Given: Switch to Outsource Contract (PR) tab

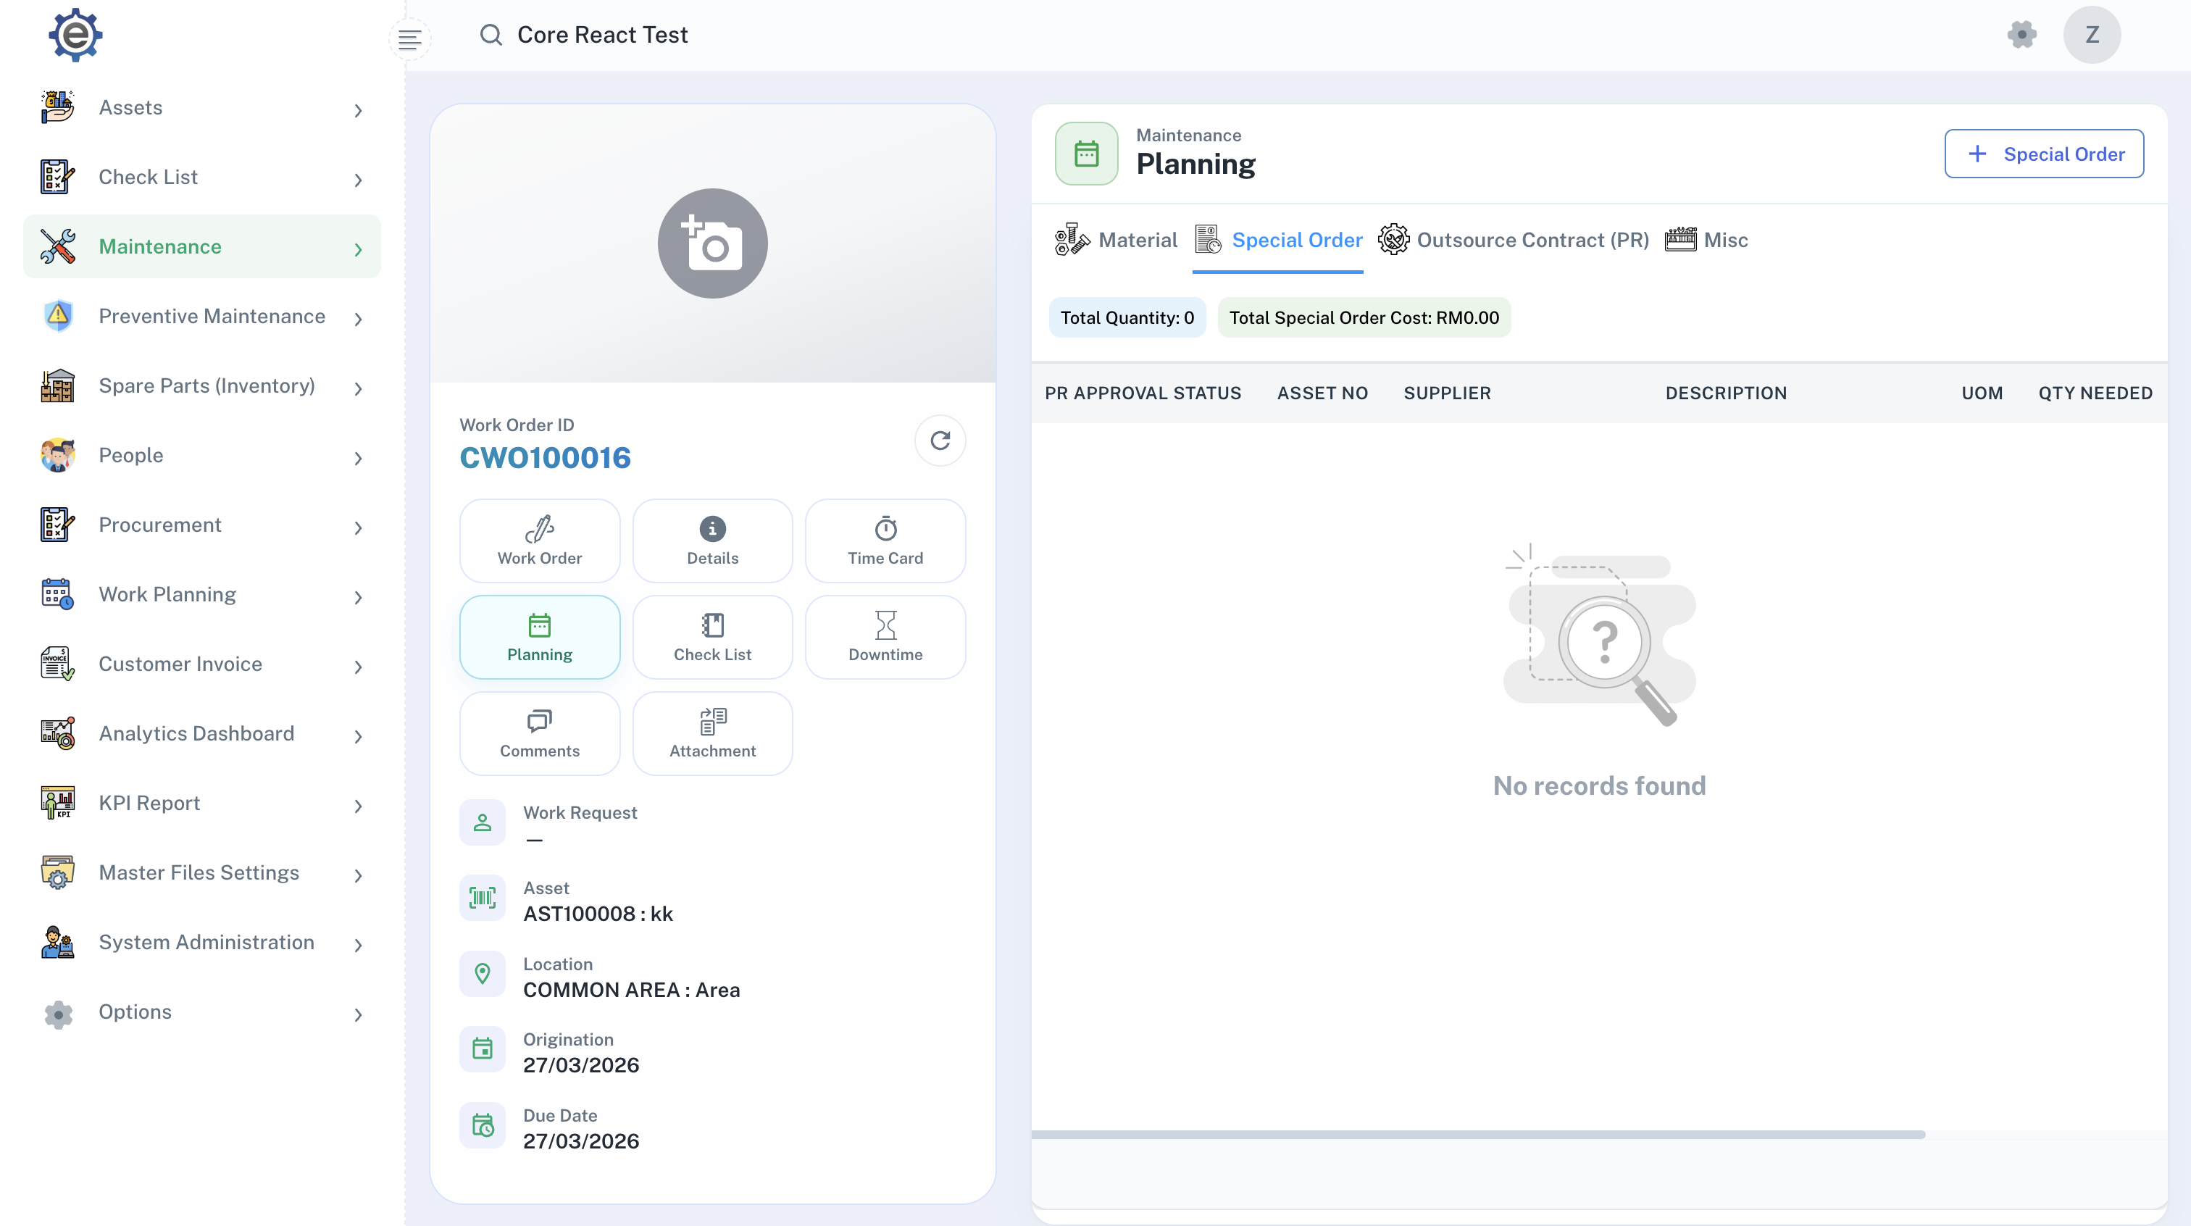Looking at the screenshot, I should pyautogui.click(x=1513, y=241).
